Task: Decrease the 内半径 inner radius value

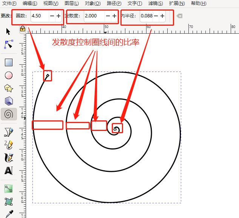Action: point(156,16)
